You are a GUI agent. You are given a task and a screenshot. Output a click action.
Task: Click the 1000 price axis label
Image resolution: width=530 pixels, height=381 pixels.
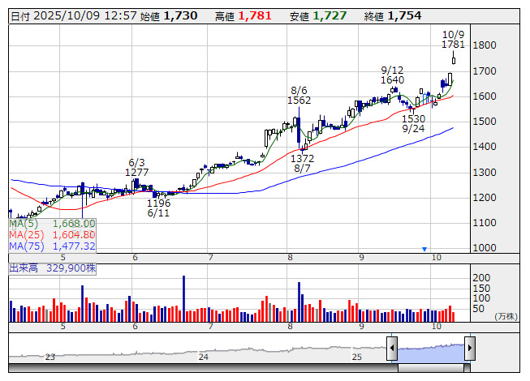(x=485, y=248)
